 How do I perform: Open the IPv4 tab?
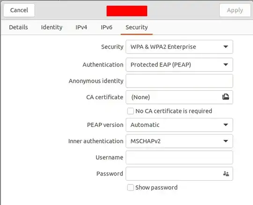coord(82,27)
